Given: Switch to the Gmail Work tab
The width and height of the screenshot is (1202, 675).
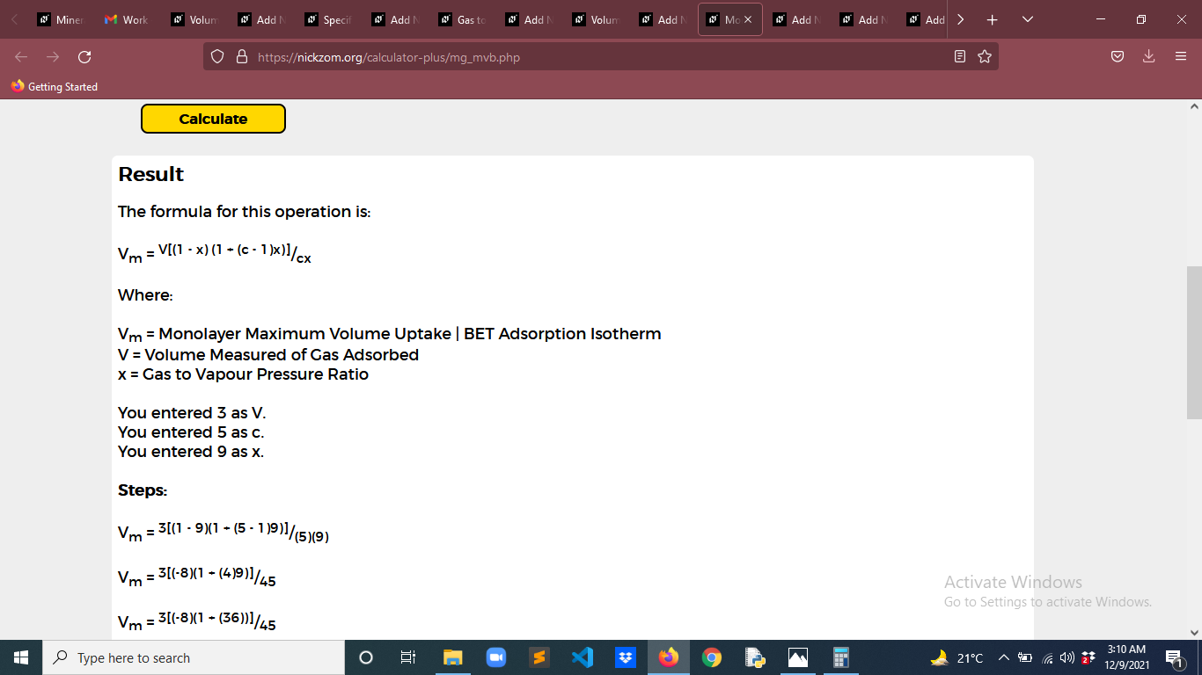Looking at the screenshot, I should [127, 19].
